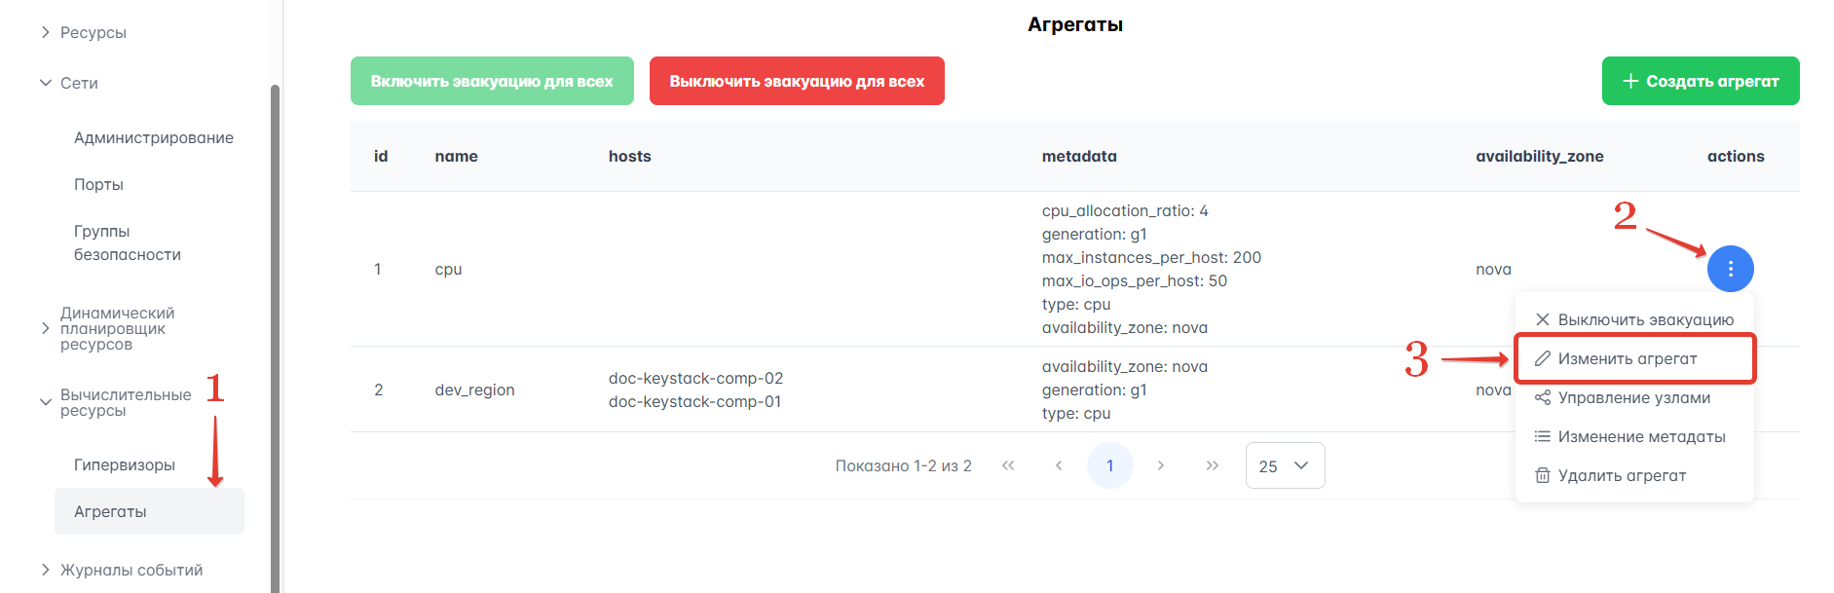Click the pencil icon for Изменить агрегат
The width and height of the screenshot is (1834, 593).
coord(1543,358)
